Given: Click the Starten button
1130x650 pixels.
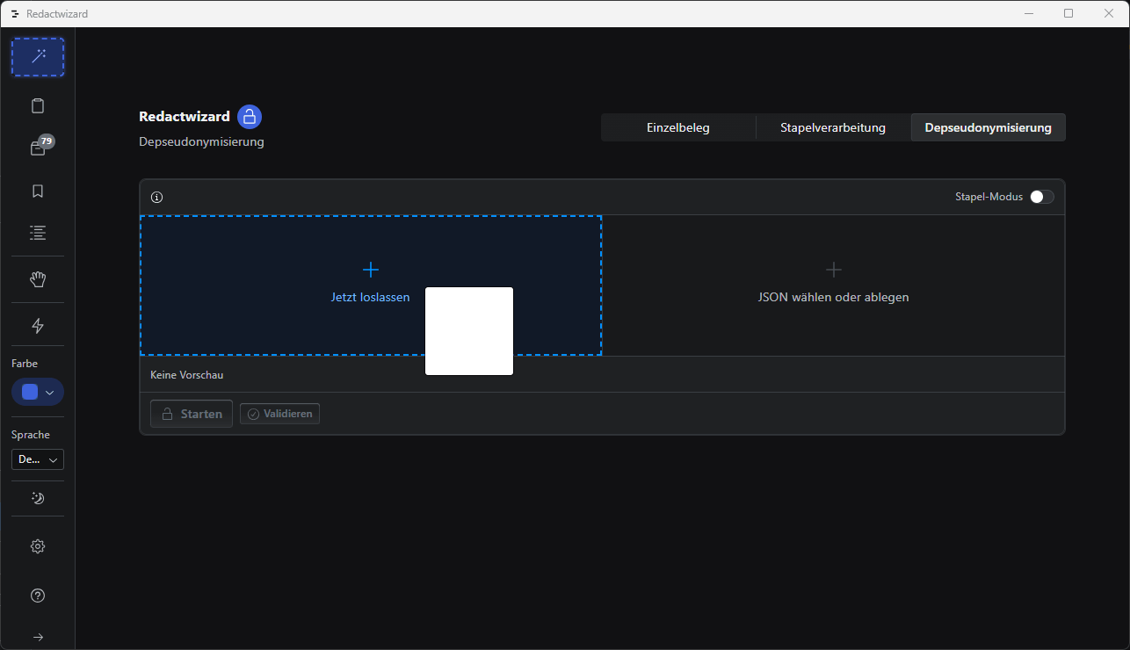Looking at the screenshot, I should pyautogui.click(x=192, y=414).
